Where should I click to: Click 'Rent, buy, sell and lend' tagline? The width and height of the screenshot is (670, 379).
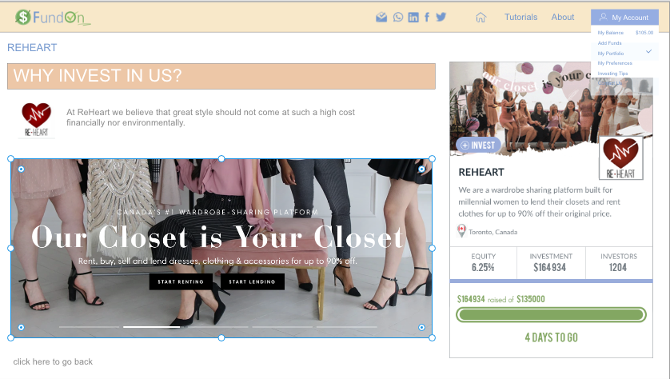click(x=217, y=261)
